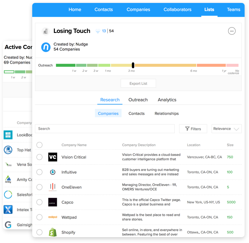Click Salesforce circle logo in background window
This screenshot has height=243, width=249.
tap(8, 194)
